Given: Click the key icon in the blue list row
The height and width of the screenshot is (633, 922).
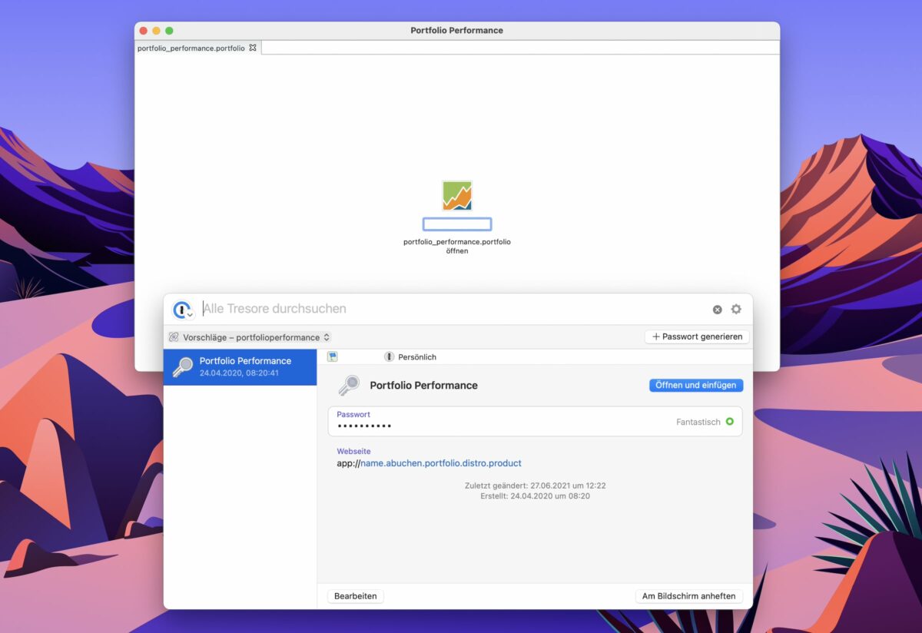Looking at the screenshot, I should click(x=182, y=367).
